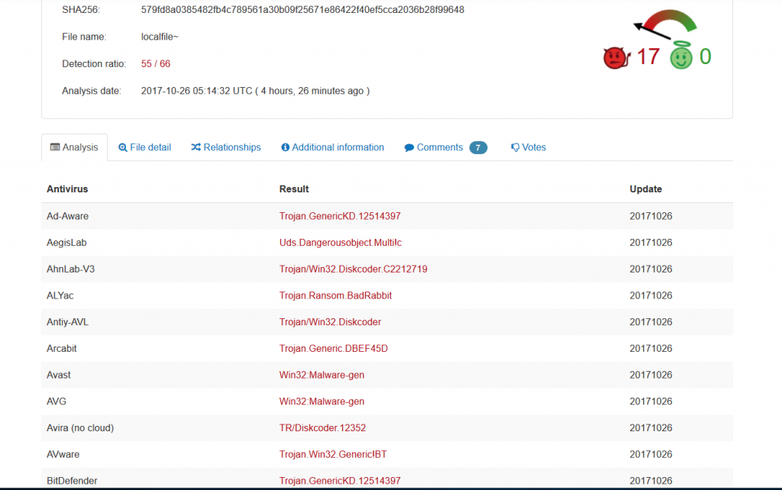Click the AVG antivirus name
This screenshot has height=490, width=782.
point(57,401)
